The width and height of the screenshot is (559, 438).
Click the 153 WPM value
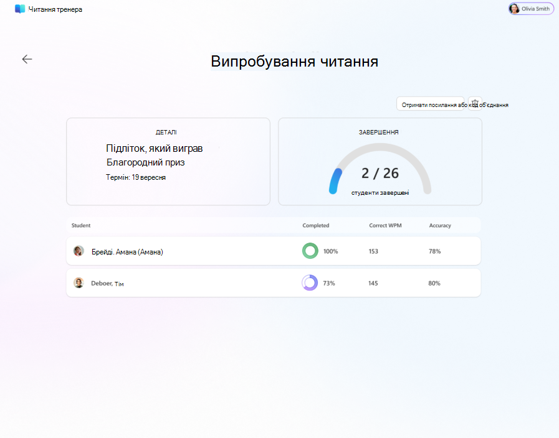[x=373, y=251]
